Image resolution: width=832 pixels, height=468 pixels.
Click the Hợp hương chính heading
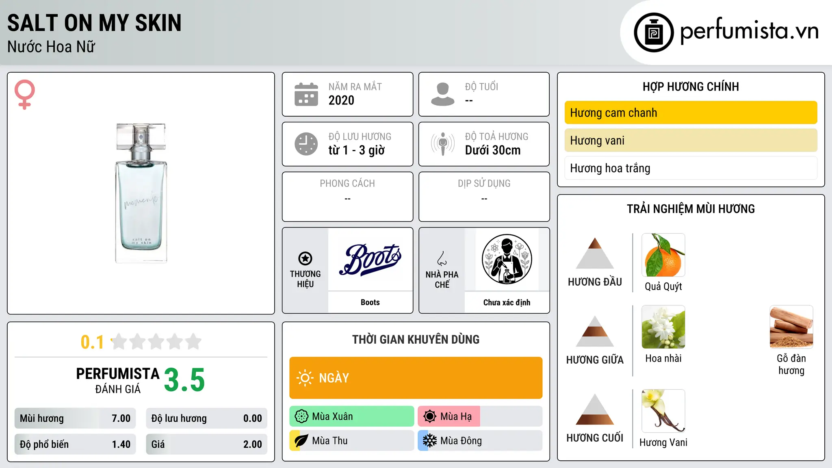[x=691, y=87]
